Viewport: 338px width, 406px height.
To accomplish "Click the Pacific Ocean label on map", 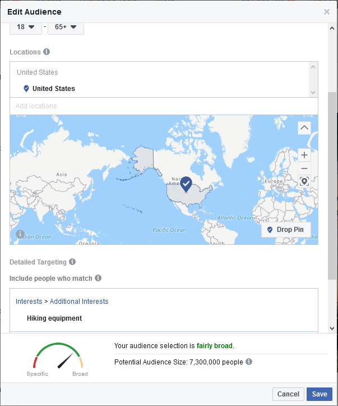I will coord(169,230).
